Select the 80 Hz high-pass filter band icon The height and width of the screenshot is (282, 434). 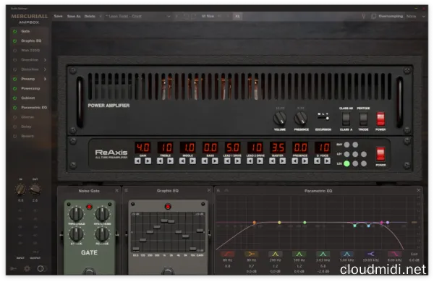[x=228, y=254]
